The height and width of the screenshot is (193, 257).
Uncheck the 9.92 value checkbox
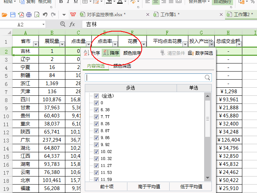click(x=96, y=145)
